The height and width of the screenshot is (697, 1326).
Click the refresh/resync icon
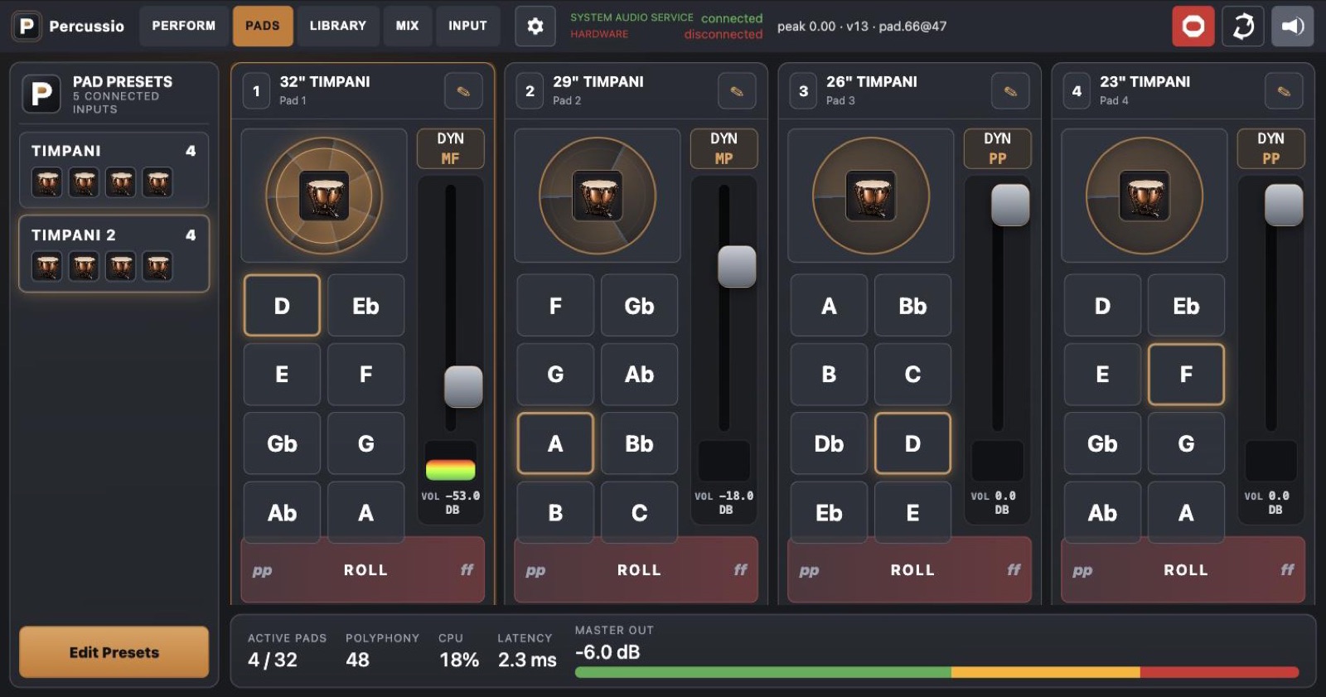(1243, 26)
